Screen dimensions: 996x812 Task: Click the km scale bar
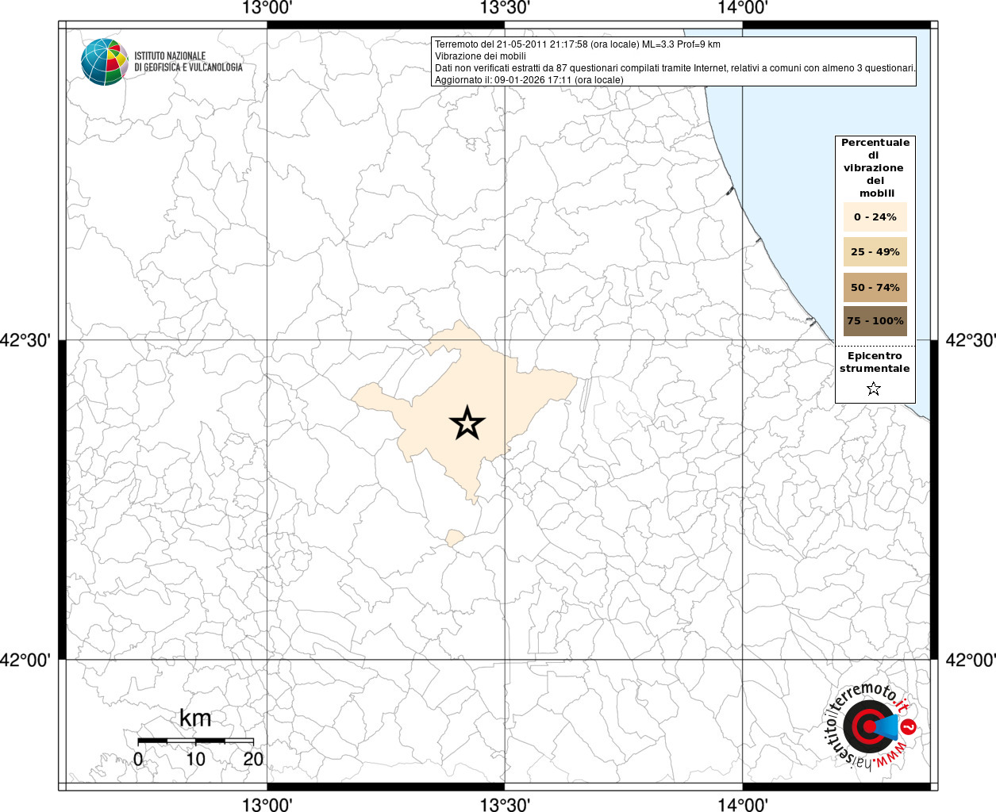[x=195, y=741]
